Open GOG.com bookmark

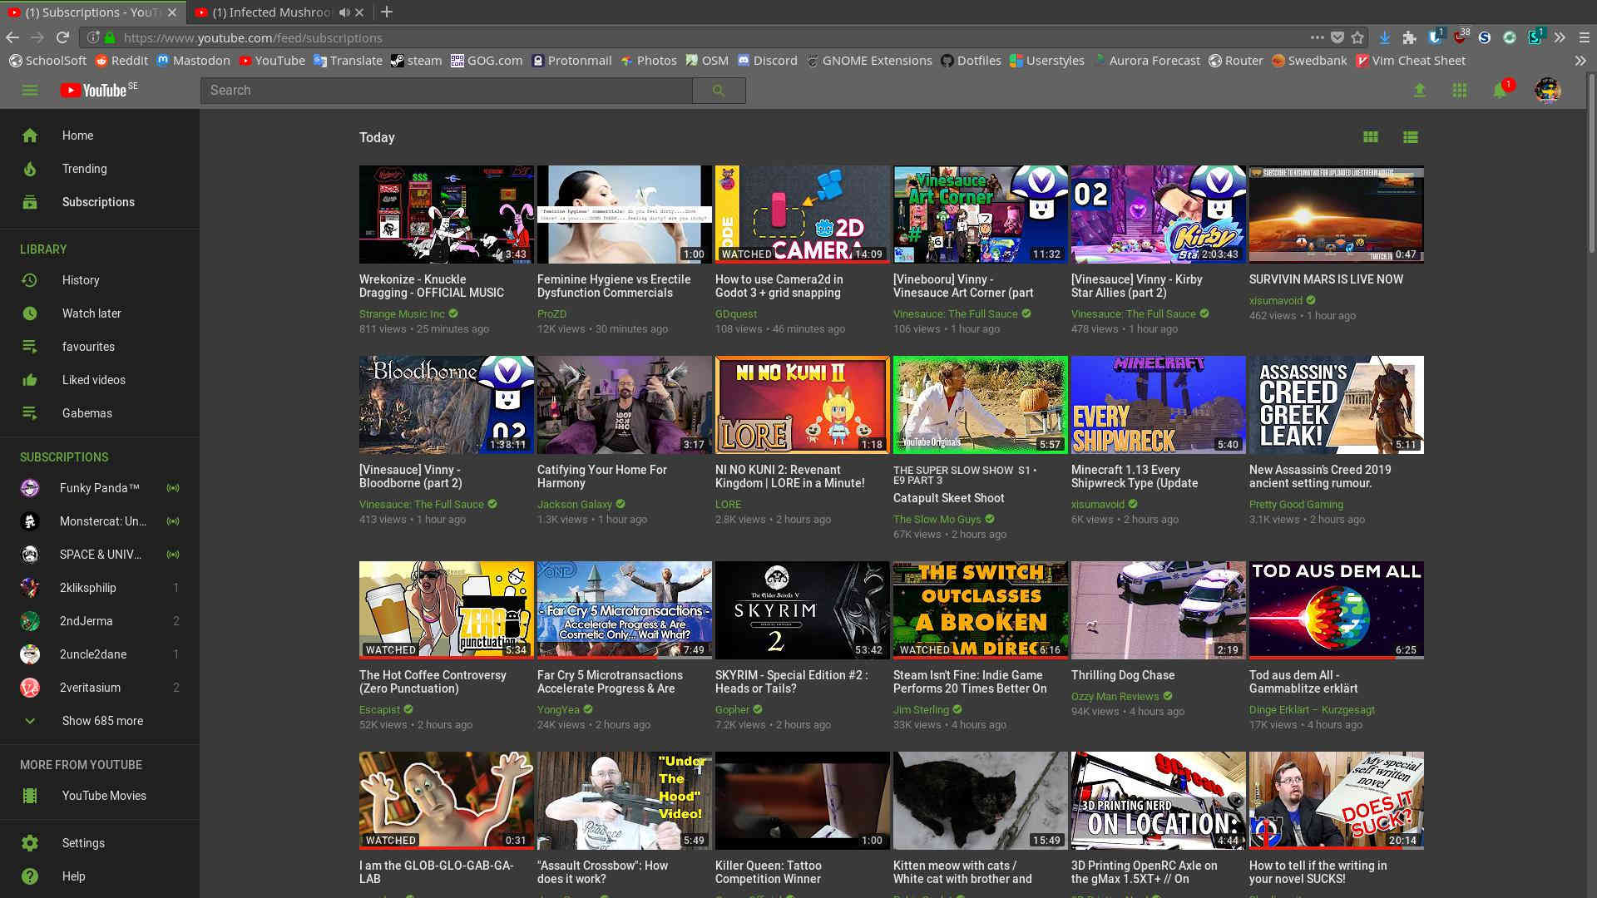point(487,61)
